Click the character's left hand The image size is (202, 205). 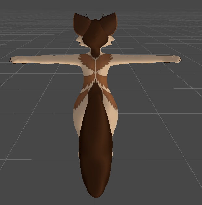tap(15, 60)
